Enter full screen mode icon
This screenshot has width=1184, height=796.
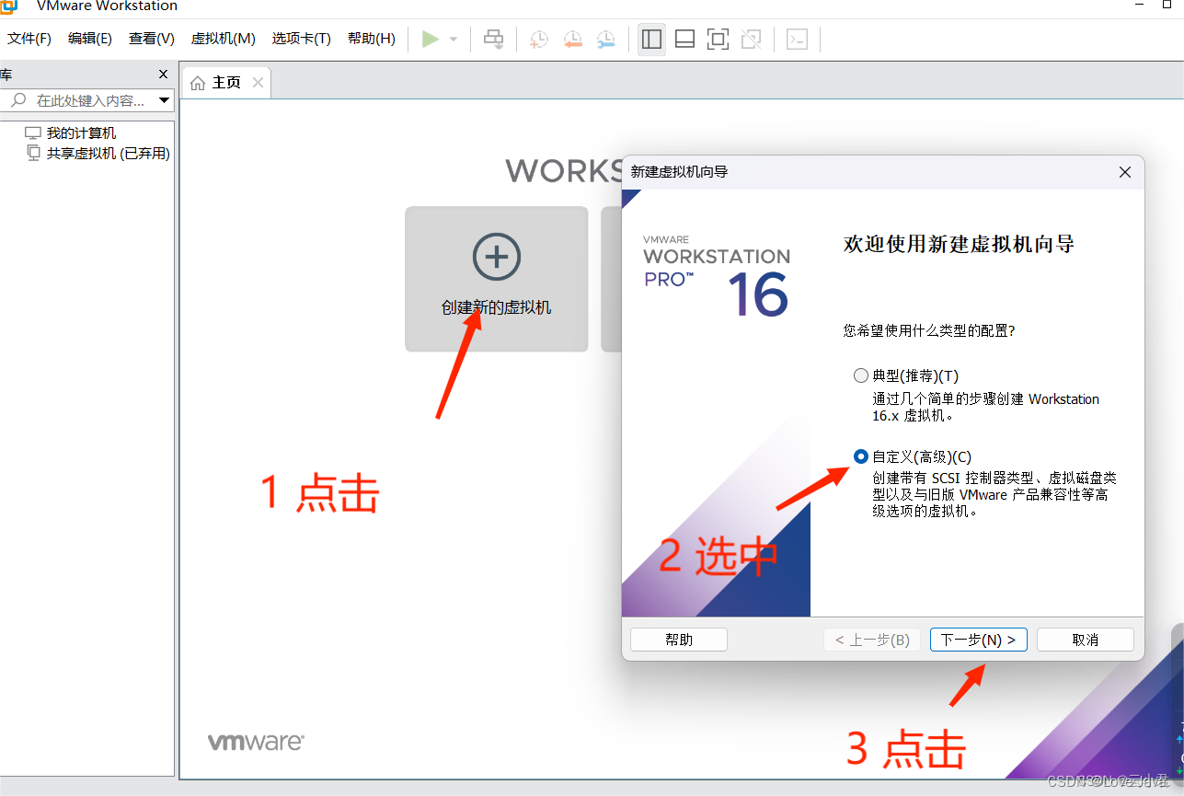tap(718, 39)
